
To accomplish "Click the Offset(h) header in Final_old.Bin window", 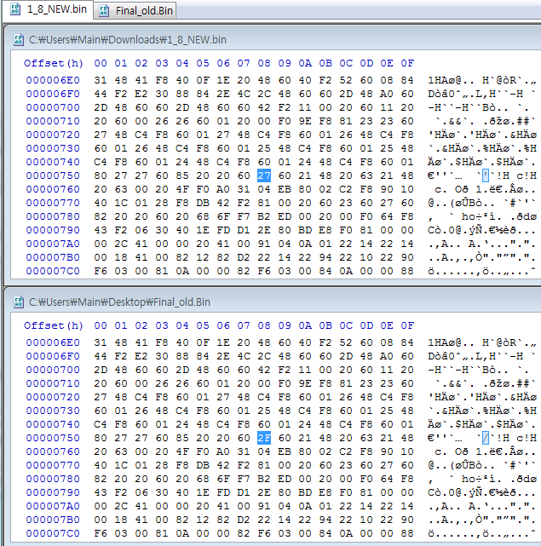I will [x=54, y=325].
